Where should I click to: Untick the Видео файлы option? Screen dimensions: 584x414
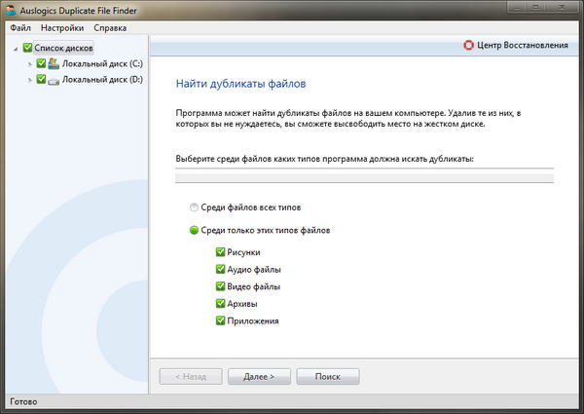point(220,287)
